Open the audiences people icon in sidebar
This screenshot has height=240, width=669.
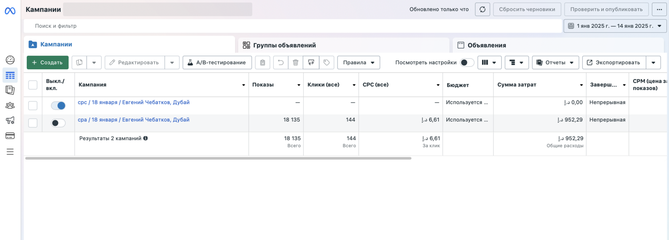click(10, 105)
